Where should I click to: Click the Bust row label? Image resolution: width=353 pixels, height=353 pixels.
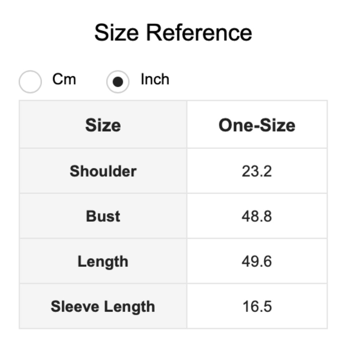point(103,216)
